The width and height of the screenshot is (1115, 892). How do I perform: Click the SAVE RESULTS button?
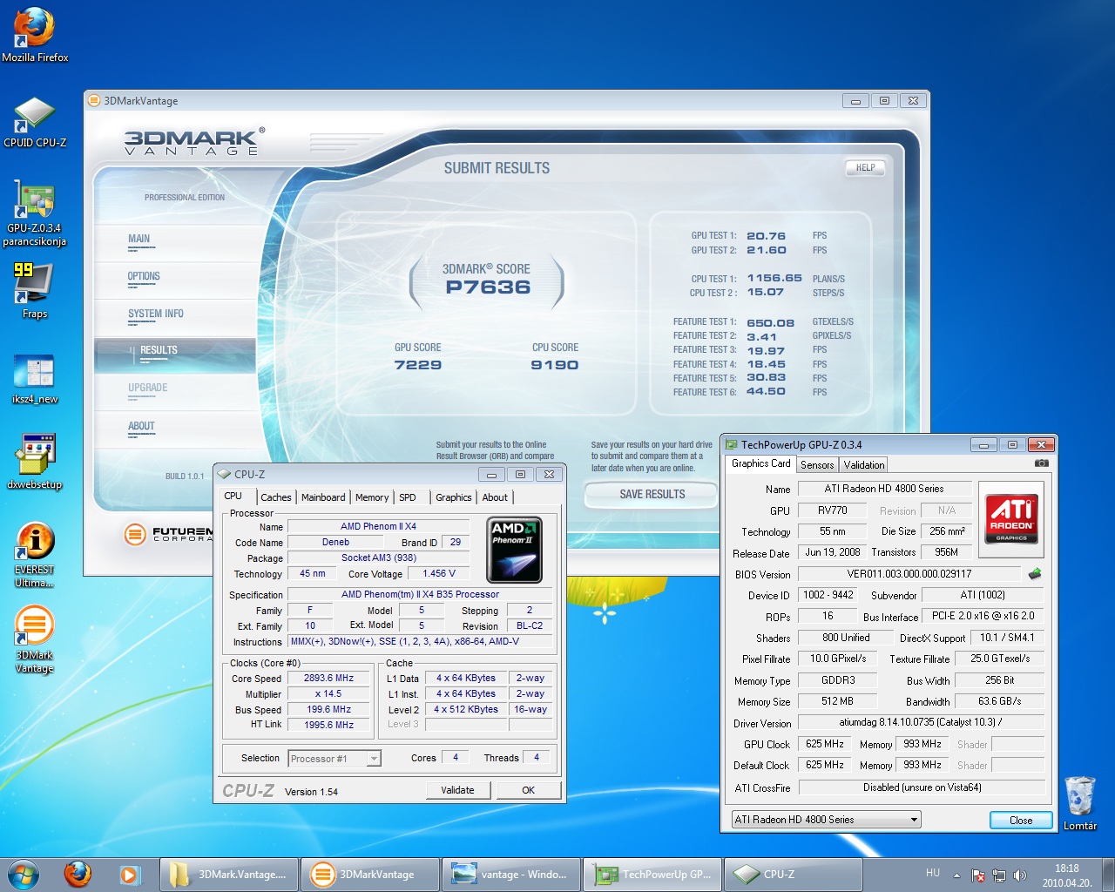click(652, 495)
